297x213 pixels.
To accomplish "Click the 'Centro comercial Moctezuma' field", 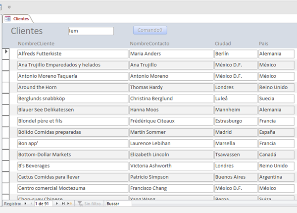I will [x=73, y=188].
